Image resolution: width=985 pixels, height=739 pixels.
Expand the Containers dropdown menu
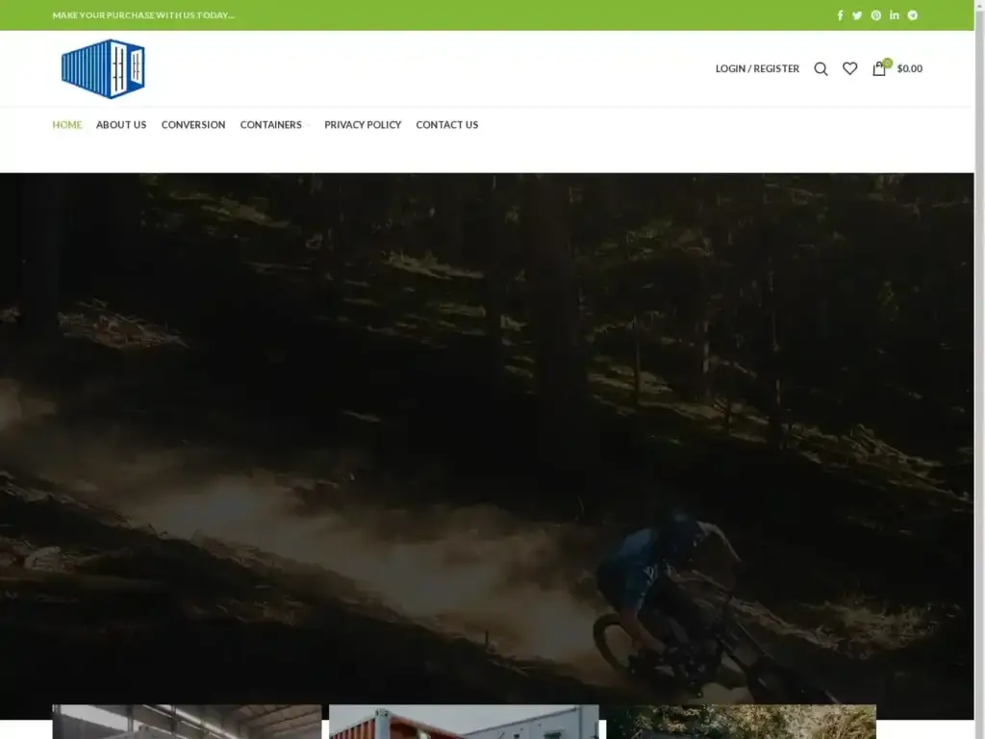pos(274,125)
